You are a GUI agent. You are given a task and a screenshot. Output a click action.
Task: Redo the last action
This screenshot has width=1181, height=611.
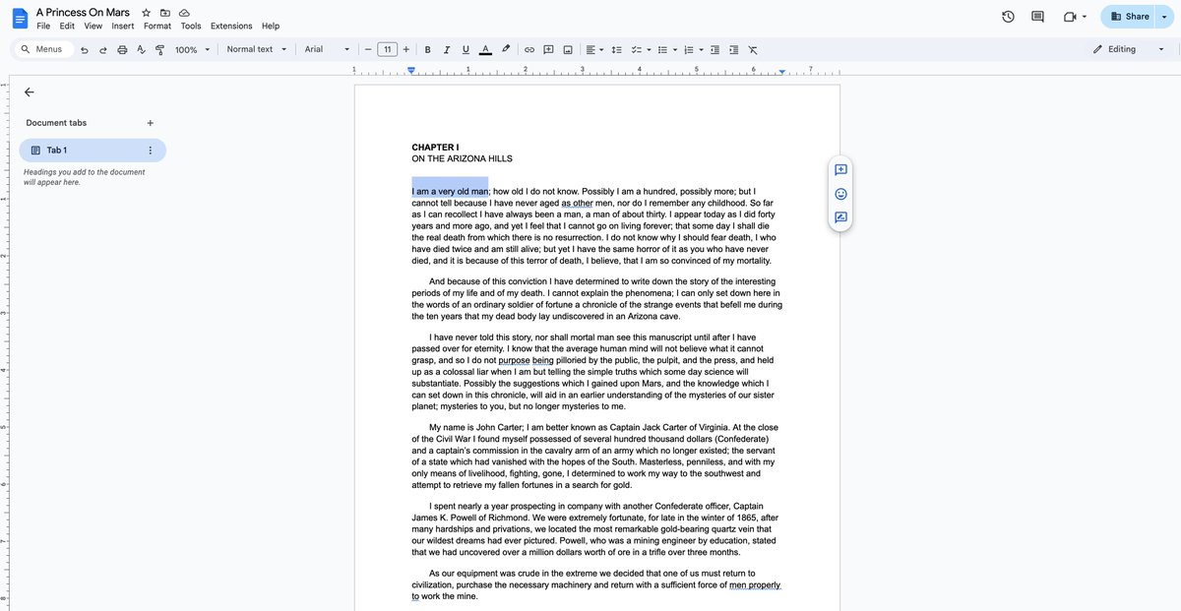tap(103, 49)
